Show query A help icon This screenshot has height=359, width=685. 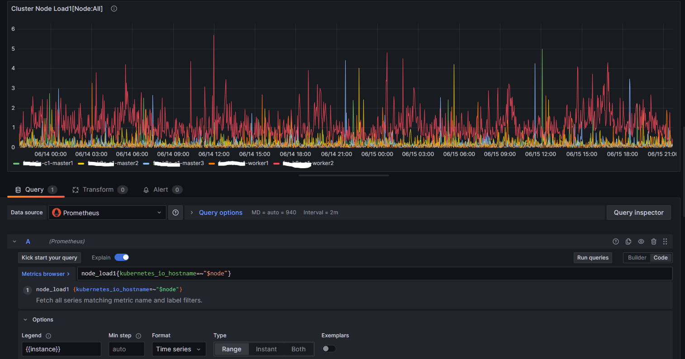pos(615,241)
